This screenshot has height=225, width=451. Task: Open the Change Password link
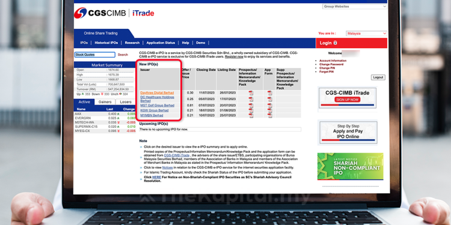(331, 64)
